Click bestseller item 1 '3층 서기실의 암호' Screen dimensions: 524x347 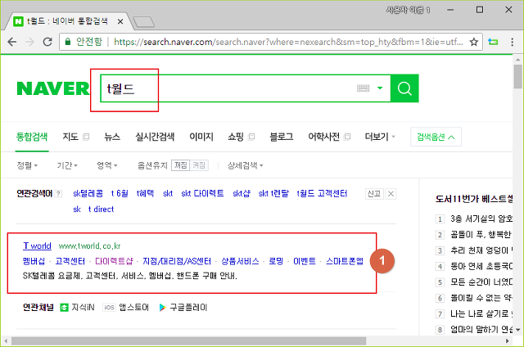(x=481, y=219)
